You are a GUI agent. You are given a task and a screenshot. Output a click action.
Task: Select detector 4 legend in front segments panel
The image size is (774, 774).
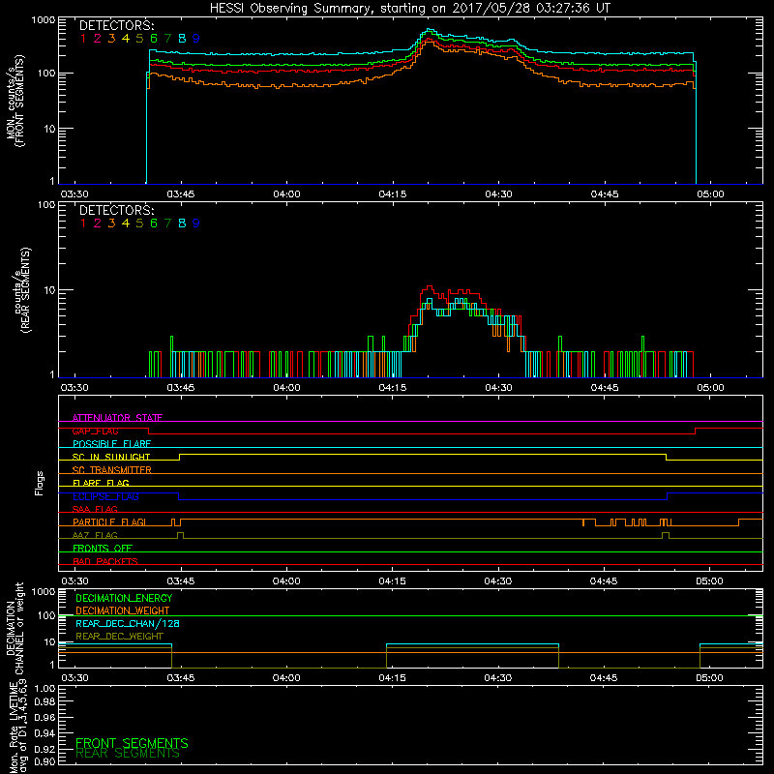pos(126,39)
